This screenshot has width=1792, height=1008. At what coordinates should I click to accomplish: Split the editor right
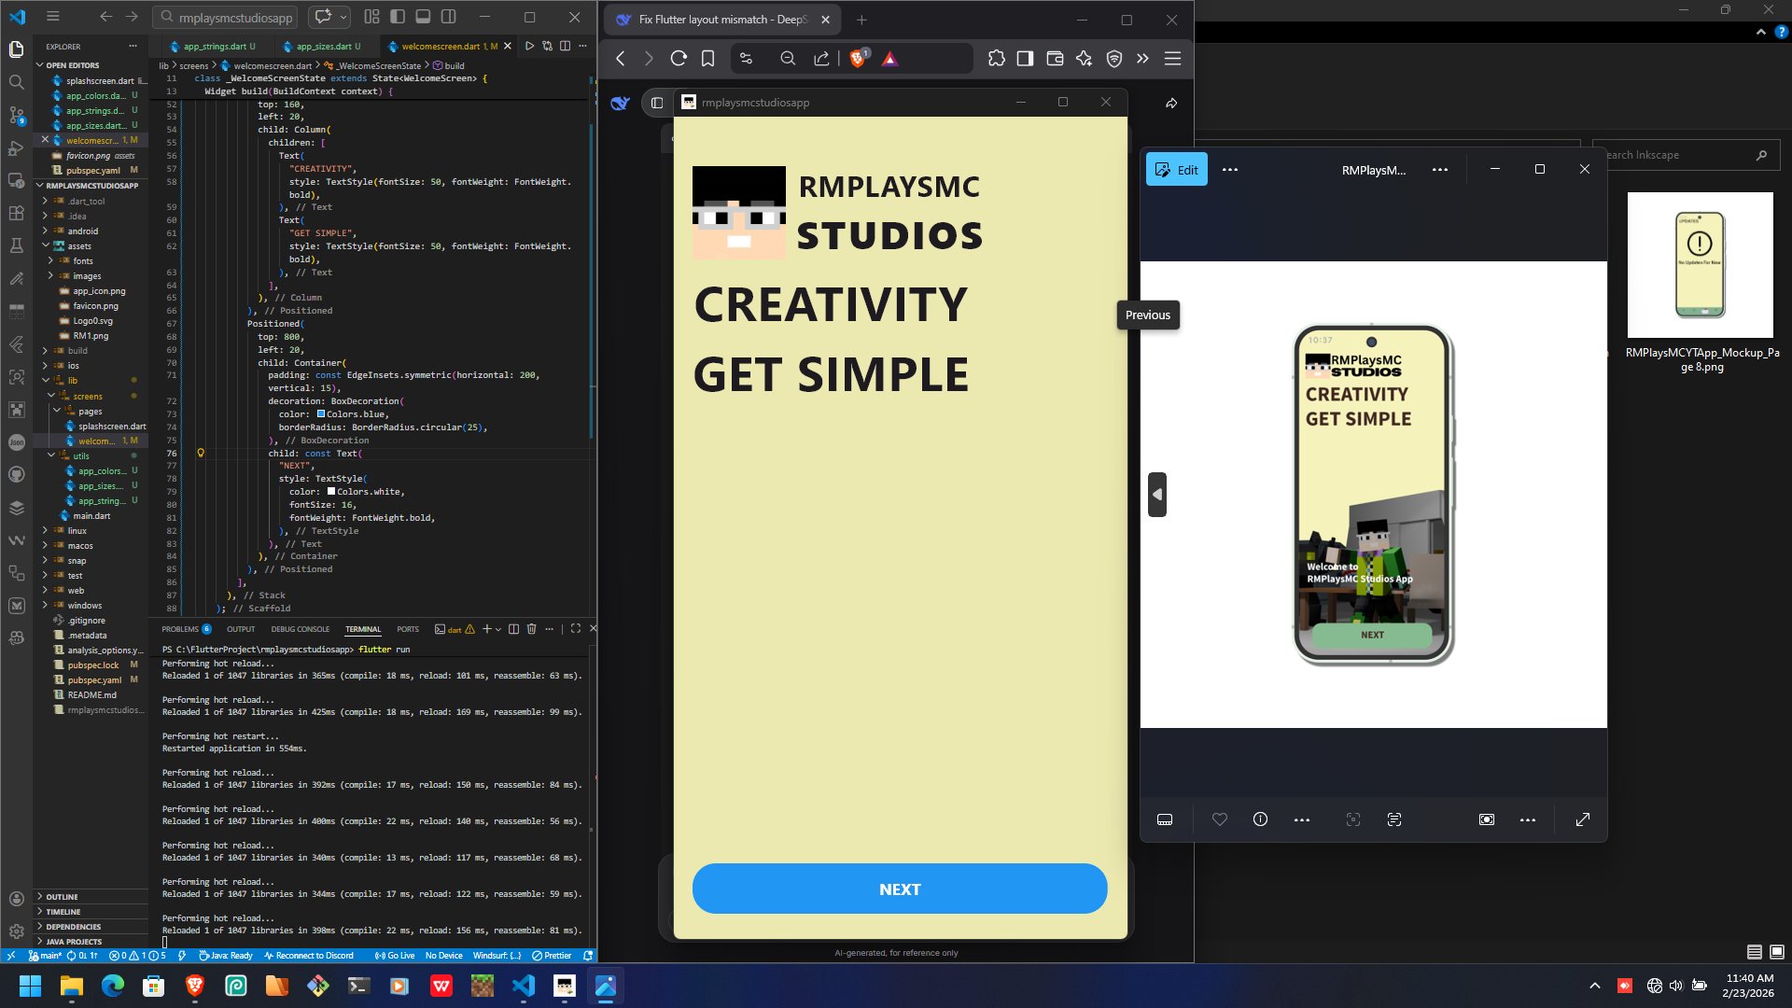(565, 46)
